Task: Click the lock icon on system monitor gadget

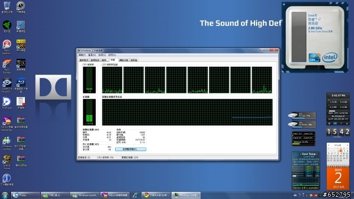Action: click(347, 123)
